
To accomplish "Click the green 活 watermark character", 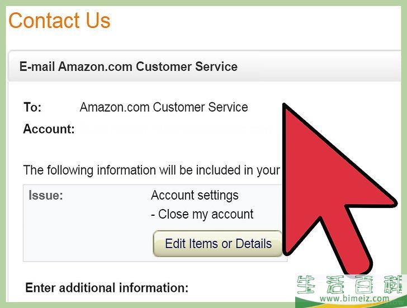I will point(335,285).
